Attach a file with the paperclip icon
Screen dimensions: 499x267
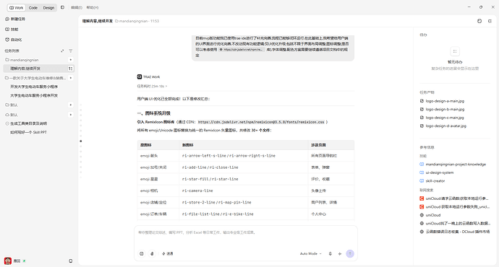152,254
